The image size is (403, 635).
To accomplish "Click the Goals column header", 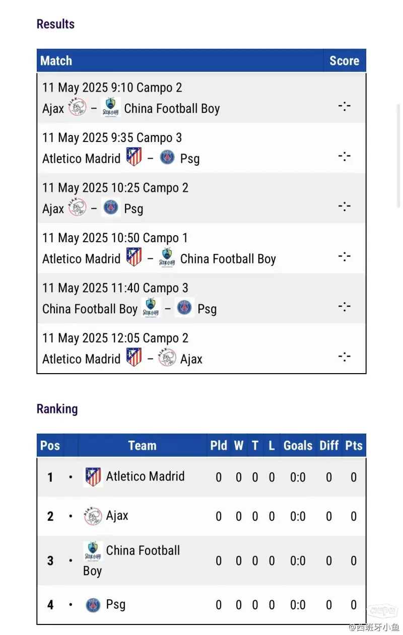I will point(298,446).
